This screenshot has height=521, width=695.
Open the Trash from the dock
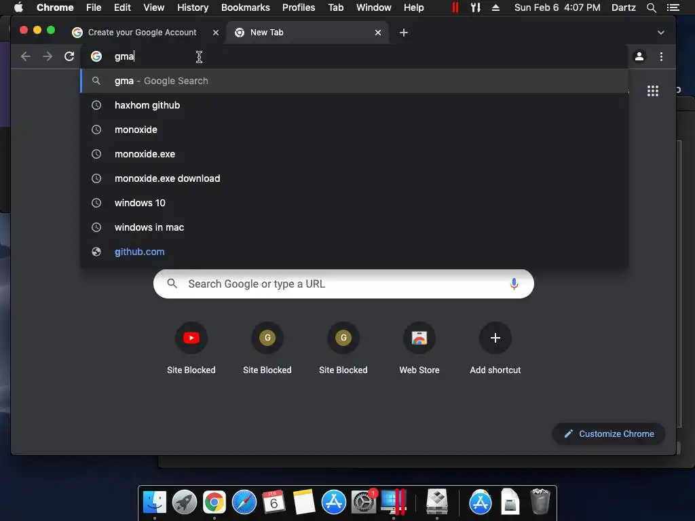coord(540,501)
